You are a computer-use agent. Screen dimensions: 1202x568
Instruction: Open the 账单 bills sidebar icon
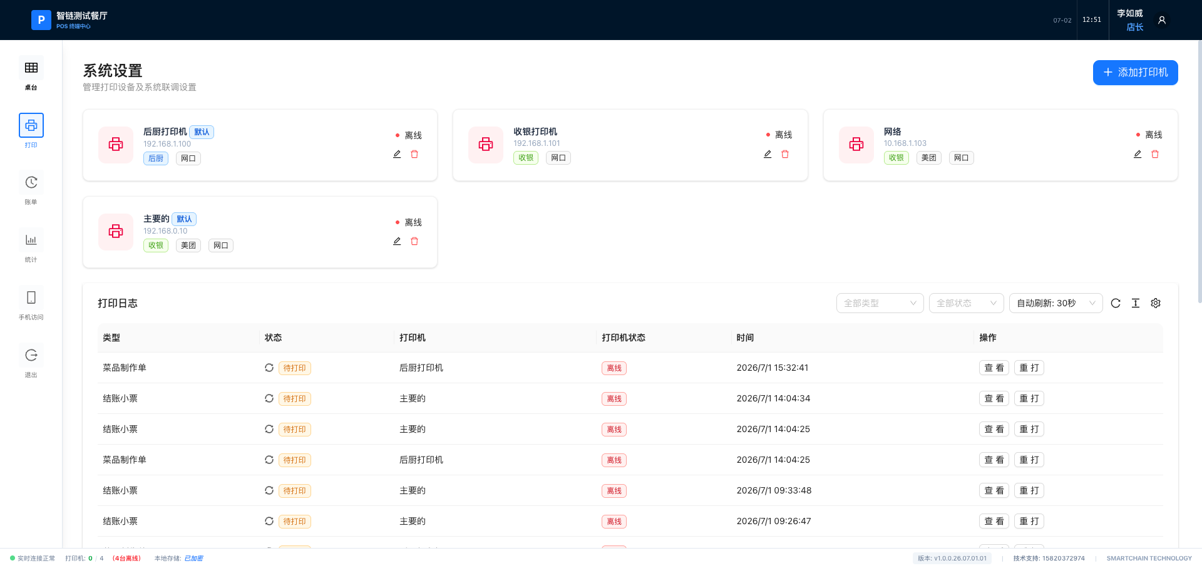pyautogui.click(x=31, y=182)
